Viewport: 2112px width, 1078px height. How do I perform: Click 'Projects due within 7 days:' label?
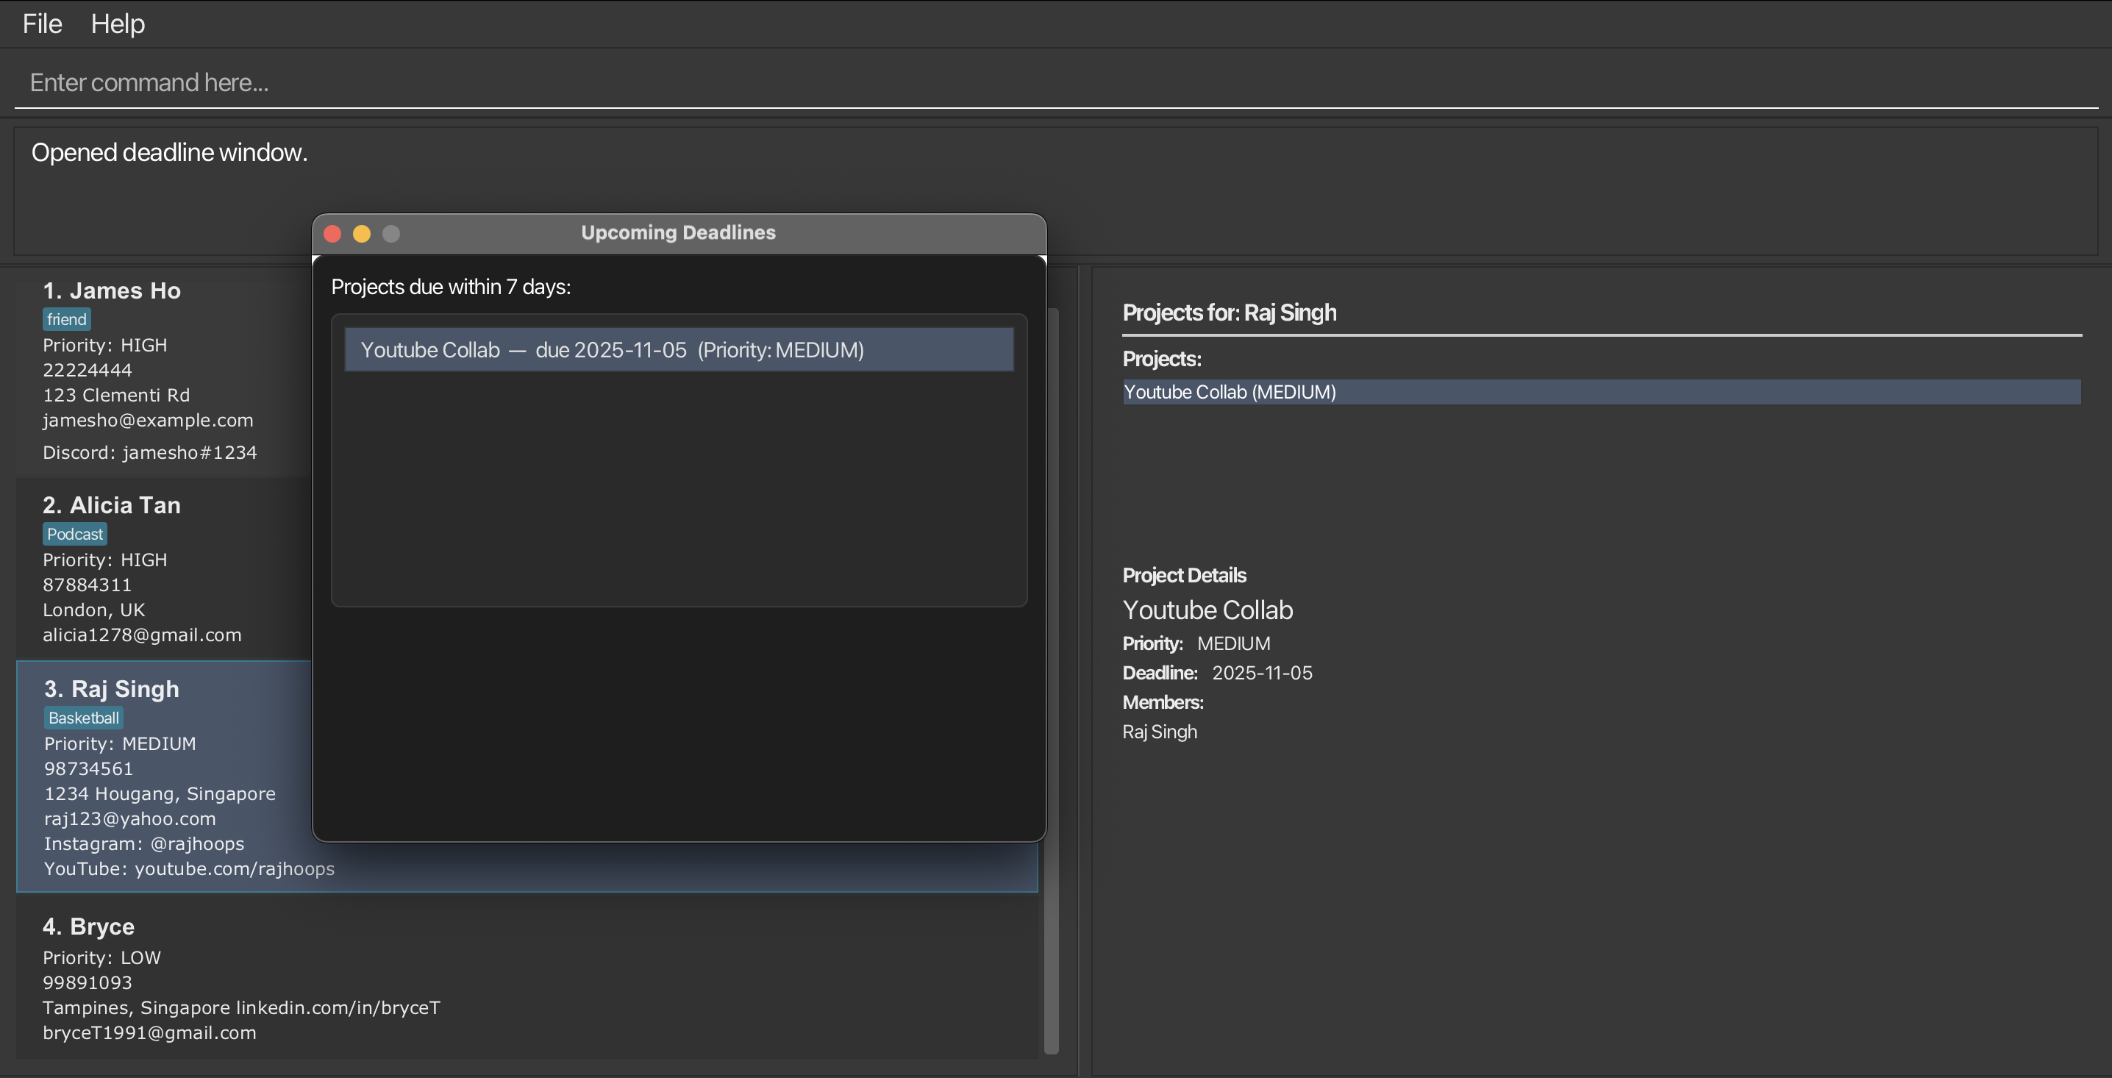tap(451, 287)
